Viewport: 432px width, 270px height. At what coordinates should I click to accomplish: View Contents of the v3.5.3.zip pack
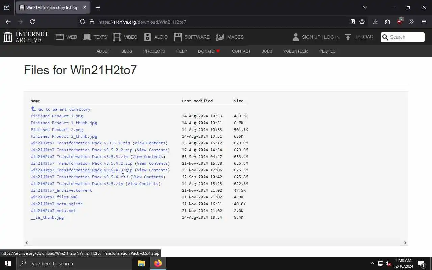(147, 157)
